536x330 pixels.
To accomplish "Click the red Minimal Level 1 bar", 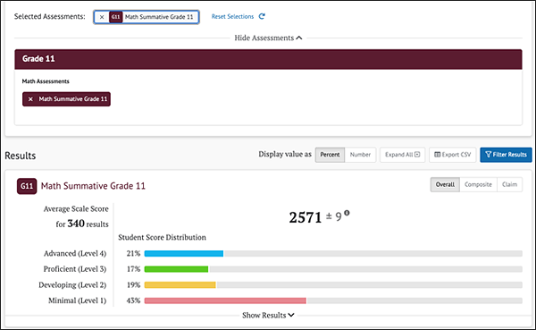I will coord(225,300).
